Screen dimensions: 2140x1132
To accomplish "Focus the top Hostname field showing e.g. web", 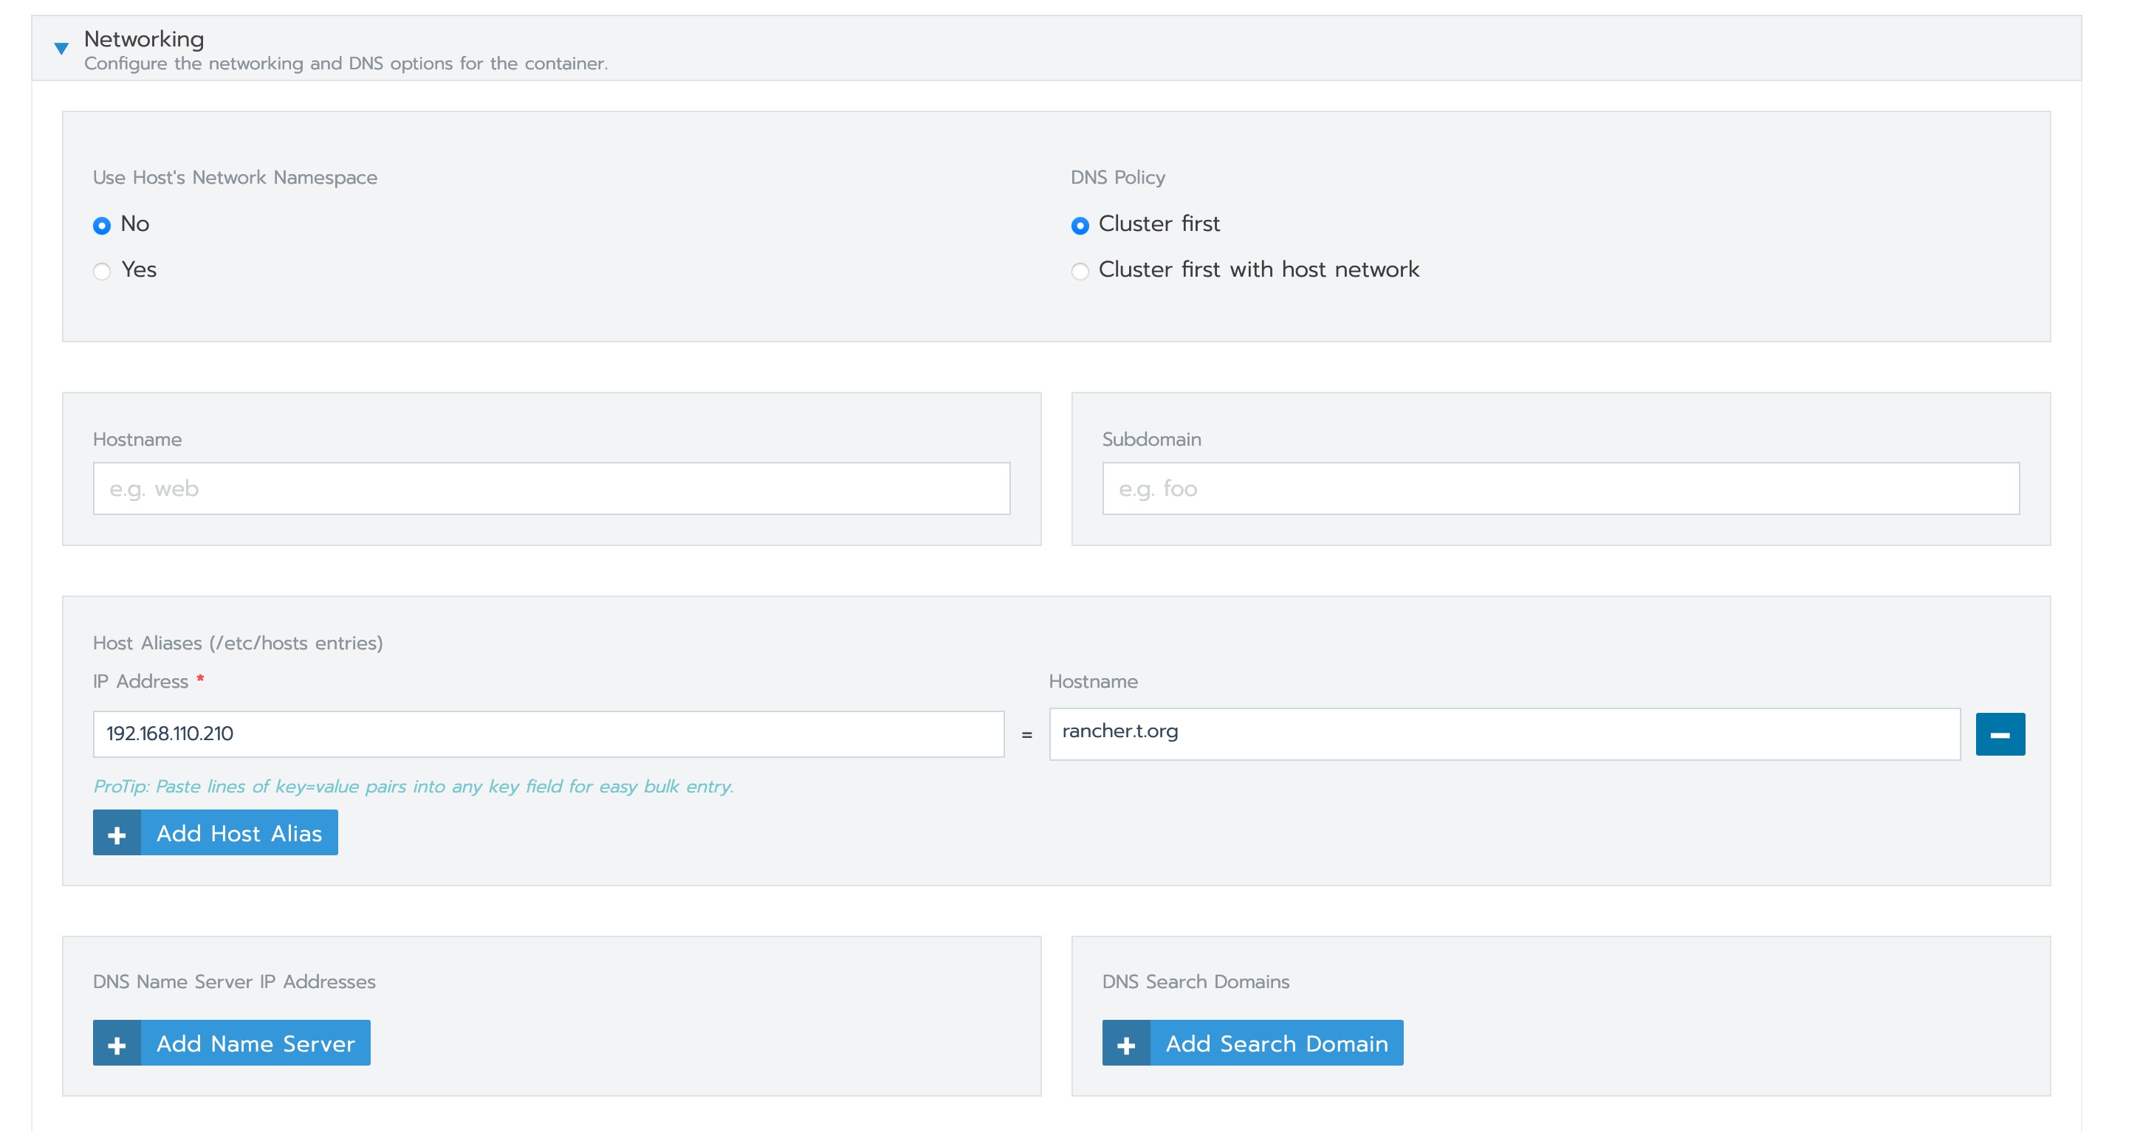I will pyautogui.click(x=551, y=489).
